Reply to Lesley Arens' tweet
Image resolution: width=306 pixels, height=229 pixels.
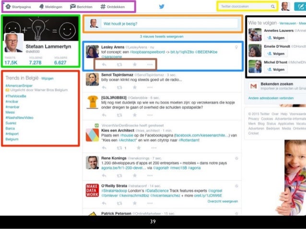104,65
